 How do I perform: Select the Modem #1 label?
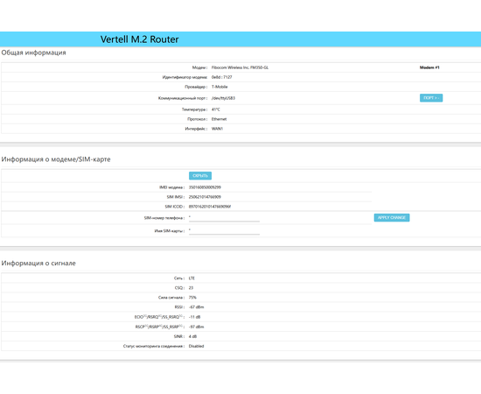point(429,67)
